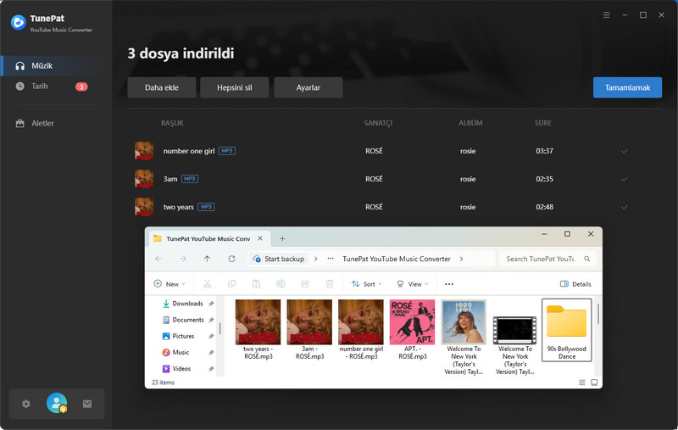Open Music in Explorer sidebar
678x430 pixels.
pyautogui.click(x=181, y=353)
